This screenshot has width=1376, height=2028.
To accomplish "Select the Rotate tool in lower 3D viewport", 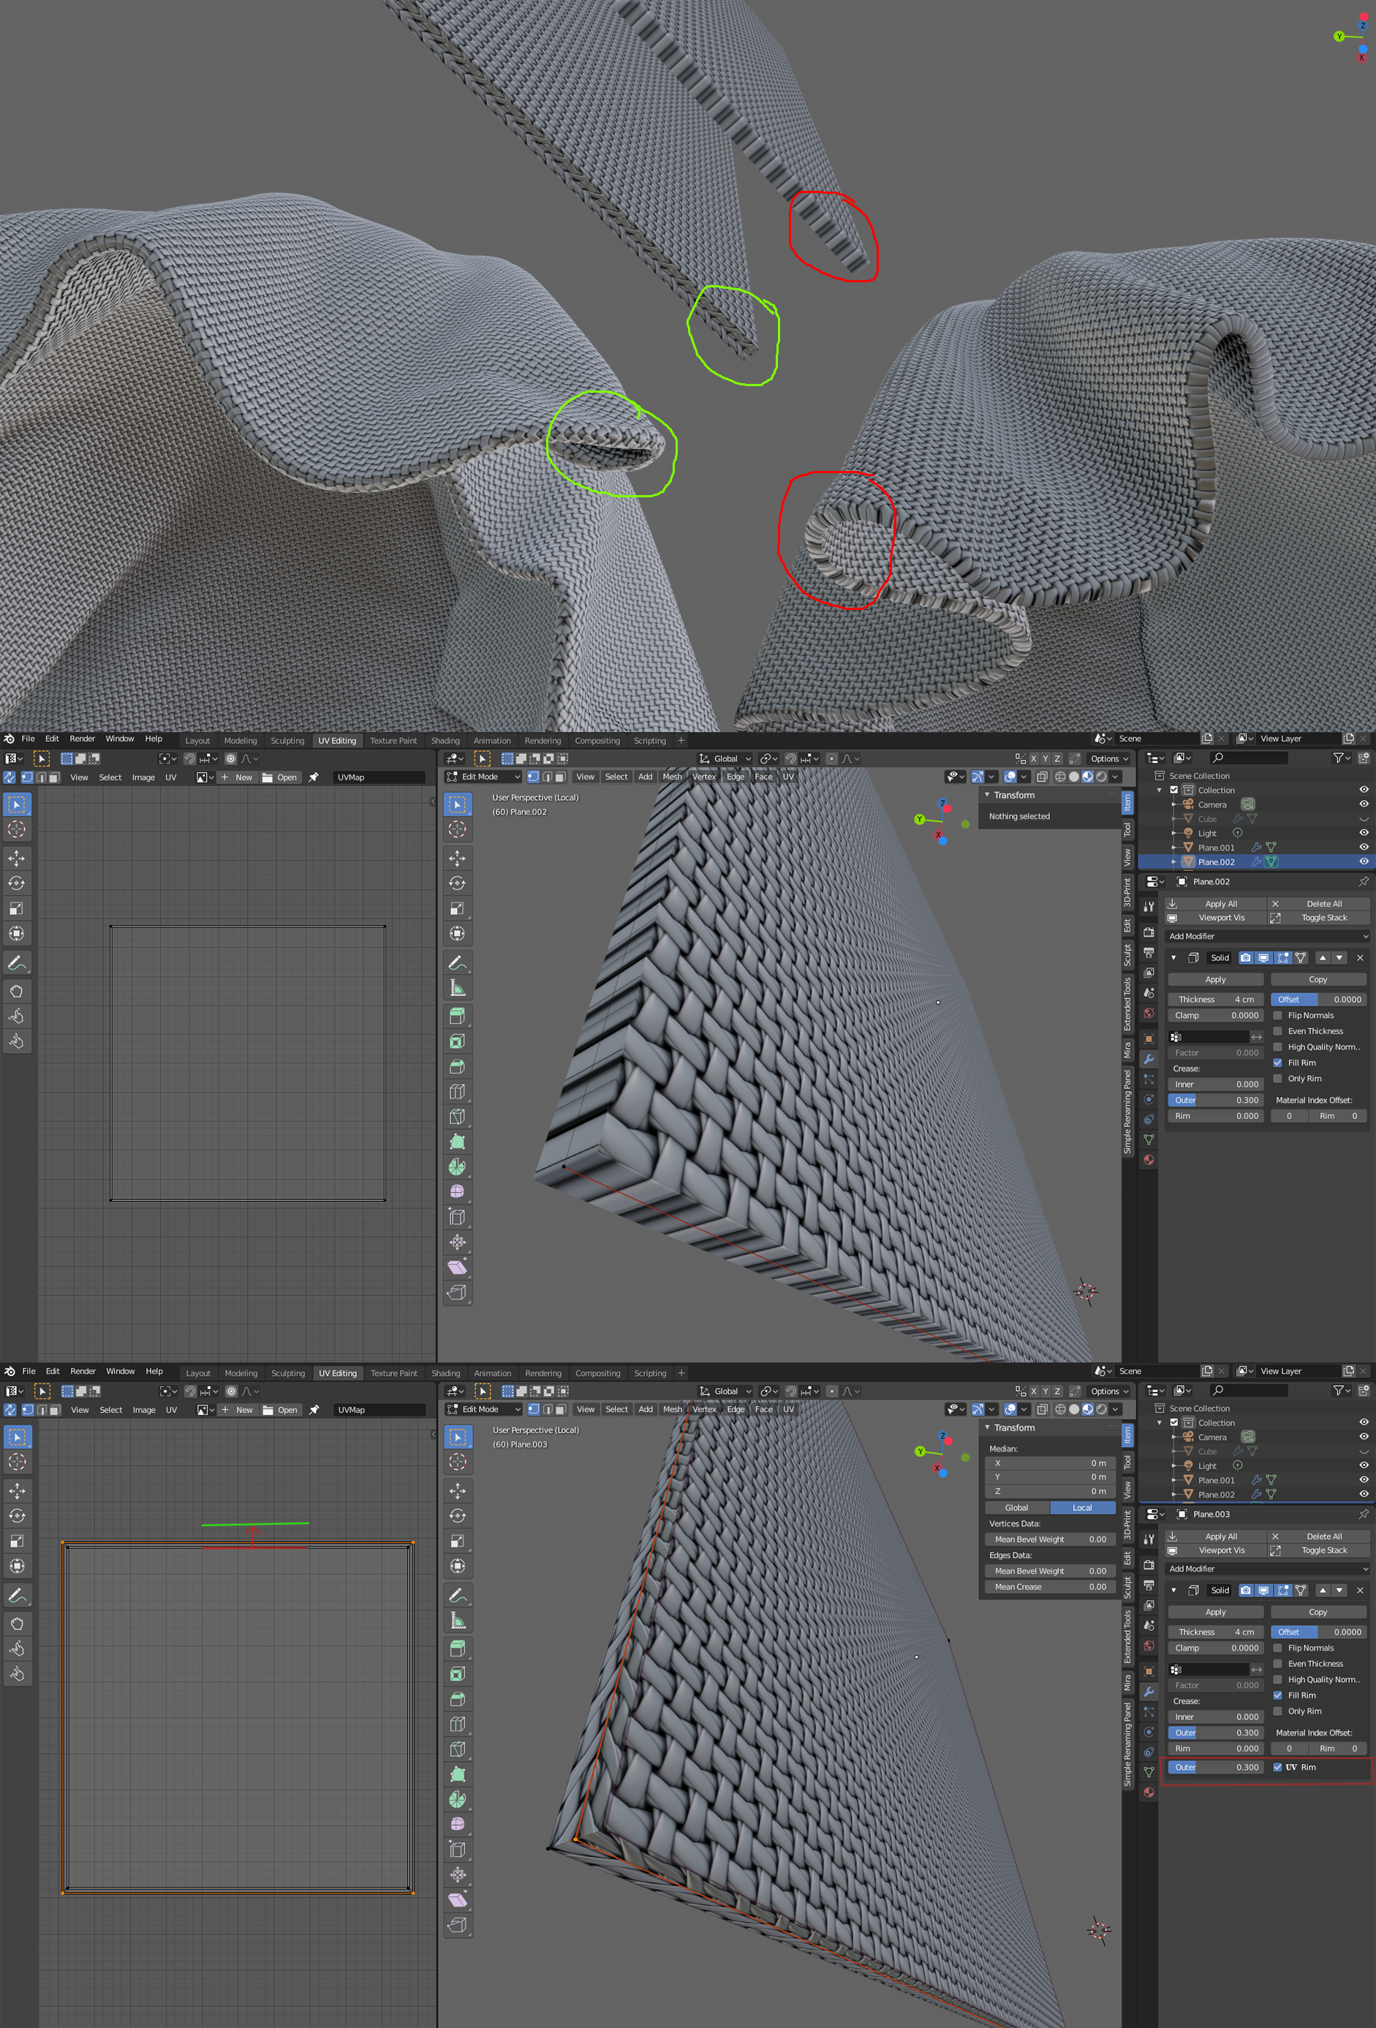I will point(457,1516).
